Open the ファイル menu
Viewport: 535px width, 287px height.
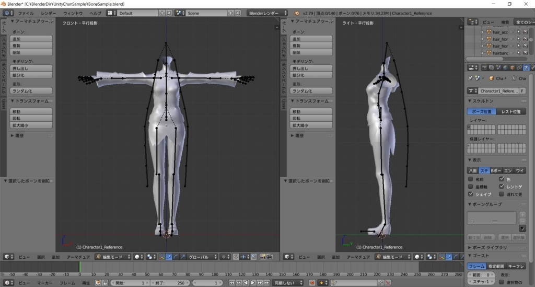pos(26,13)
